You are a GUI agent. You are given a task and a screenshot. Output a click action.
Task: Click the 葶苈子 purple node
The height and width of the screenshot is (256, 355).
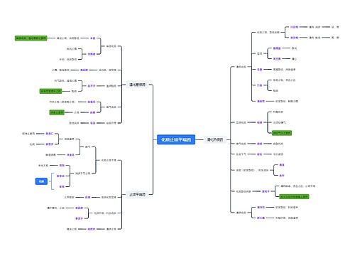point(79,218)
